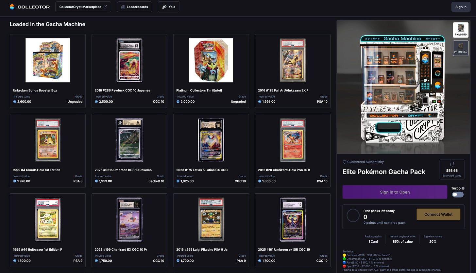Image resolution: width=476 pixels, height=273 pixels.
Task: Click the title Platinum Collectors Tin (Entei)
Action: pos(199,90)
